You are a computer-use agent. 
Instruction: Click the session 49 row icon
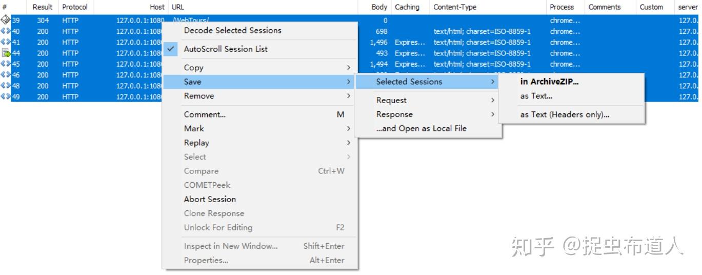[6, 96]
